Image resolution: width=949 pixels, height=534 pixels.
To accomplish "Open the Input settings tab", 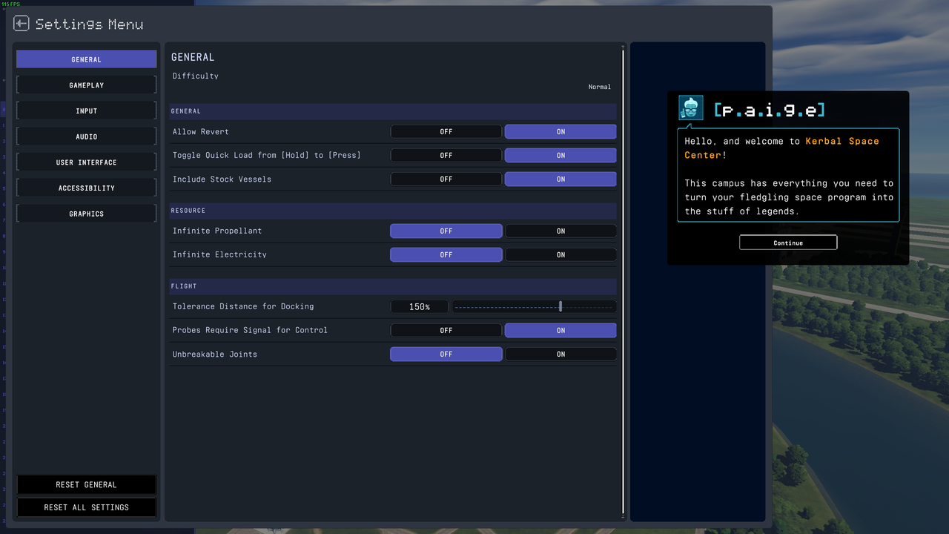I will (87, 111).
